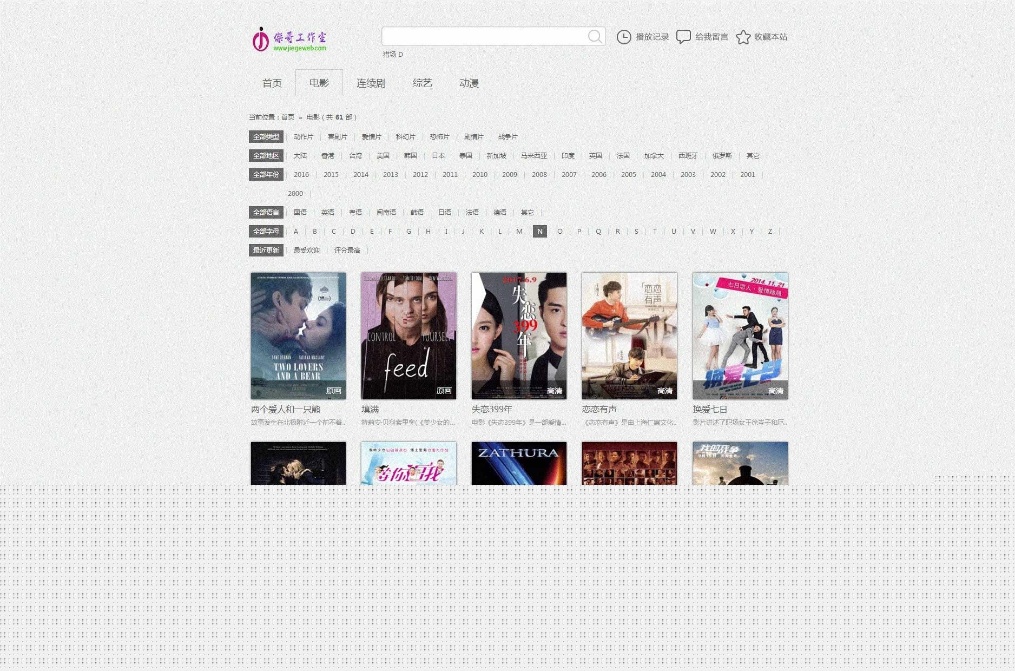The height and width of the screenshot is (671, 1015).
Task: Open the 'feed' movie poster
Action: click(408, 335)
